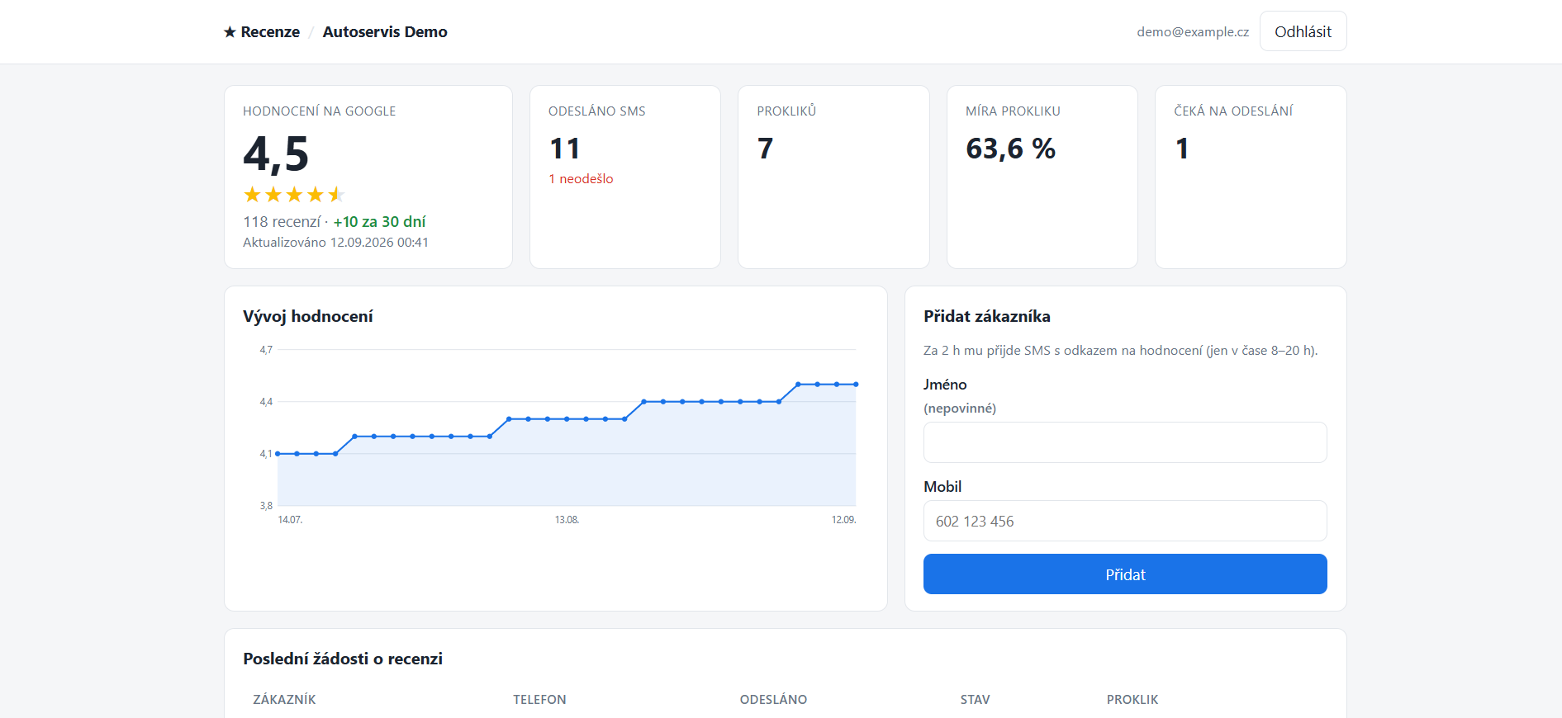Image resolution: width=1562 pixels, height=718 pixels.
Task: Click the demo@example.cz account email
Action: [1193, 32]
